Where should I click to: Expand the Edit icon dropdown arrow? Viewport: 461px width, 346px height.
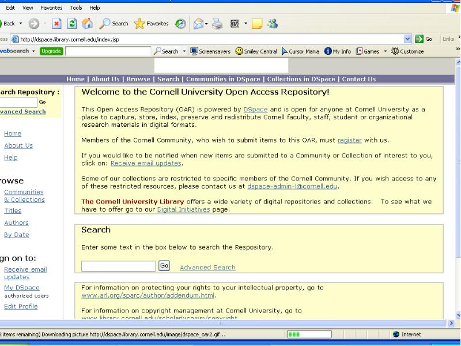pyautogui.click(x=245, y=24)
